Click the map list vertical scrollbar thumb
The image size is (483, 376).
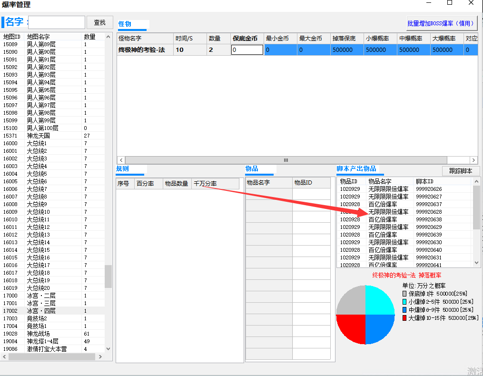[x=108, y=276]
